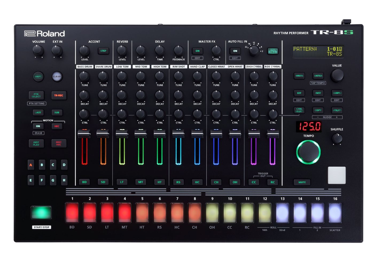The height and width of the screenshot is (267, 374).
Task: Click the ACCENT LEVEL knob
Action: [x=85, y=50]
